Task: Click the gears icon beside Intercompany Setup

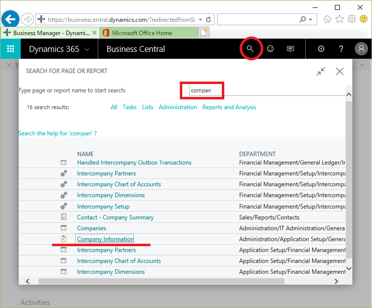Action: point(63,206)
